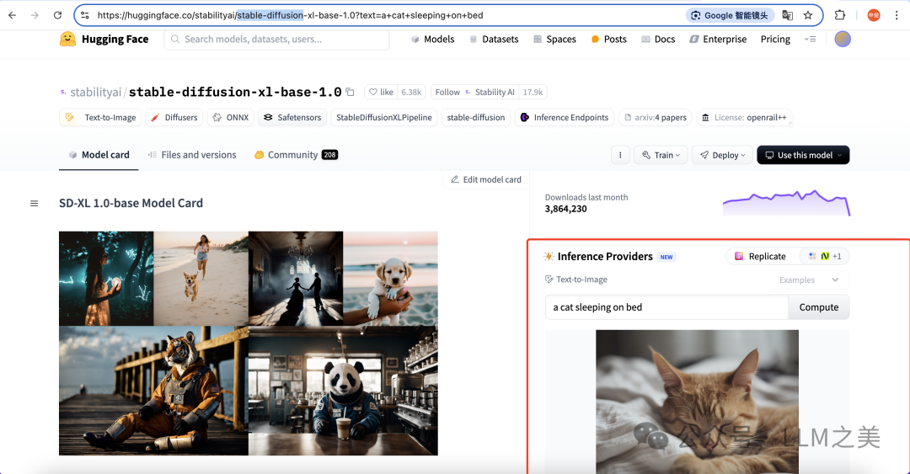Switch to the Model card tab

click(x=99, y=155)
